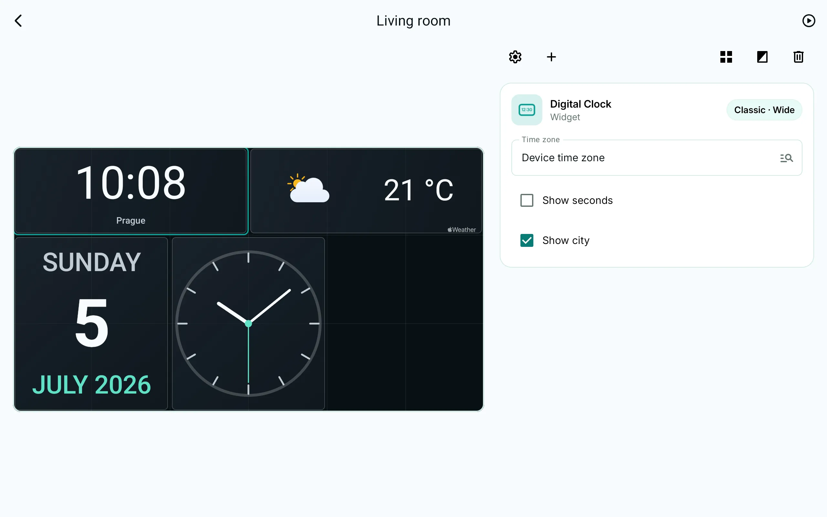Click the Show city label

(566, 240)
